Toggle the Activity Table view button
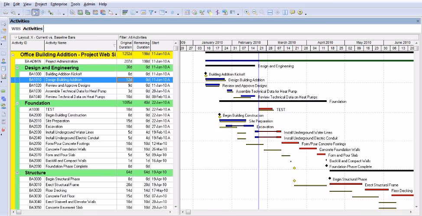The width and height of the screenshot is (422, 216). (x=28, y=13)
